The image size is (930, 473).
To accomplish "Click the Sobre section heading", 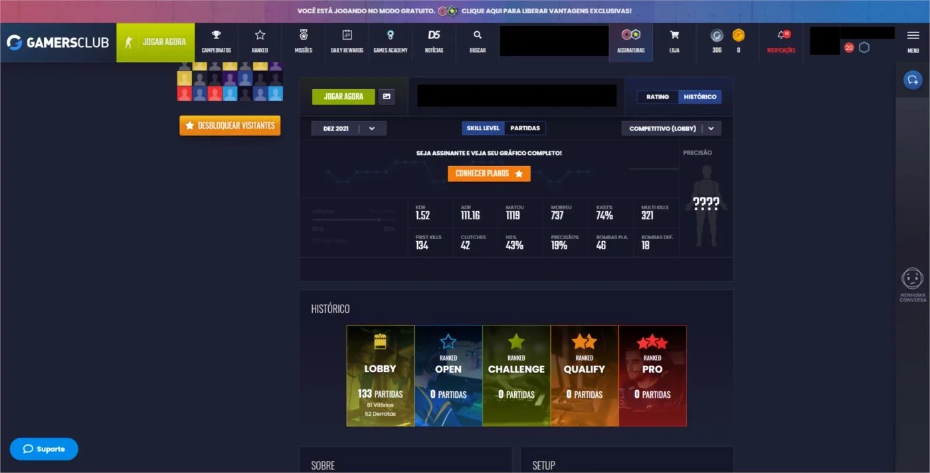I will pos(323,466).
